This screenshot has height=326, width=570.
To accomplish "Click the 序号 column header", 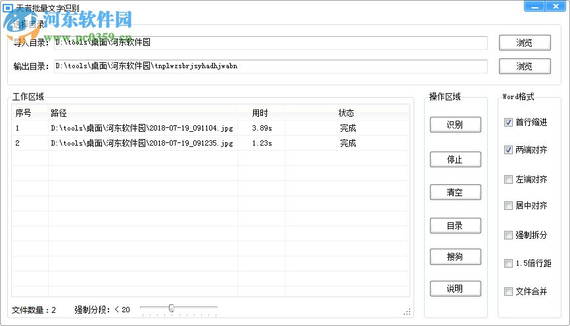I will pyautogui.click(x=30, y=113).
